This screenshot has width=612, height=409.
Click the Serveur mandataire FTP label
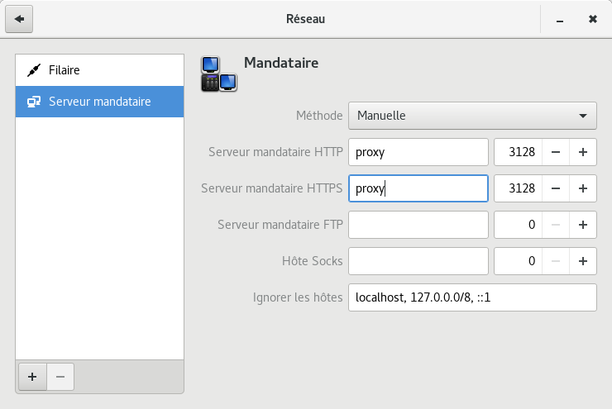pos(280,225)
